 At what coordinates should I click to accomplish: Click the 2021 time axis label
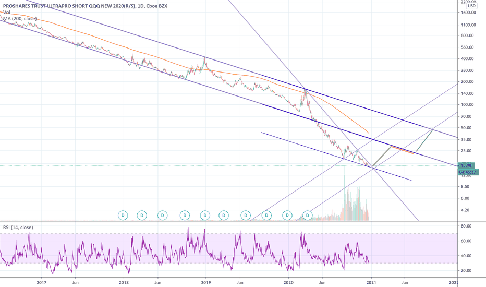pos(371,283)
